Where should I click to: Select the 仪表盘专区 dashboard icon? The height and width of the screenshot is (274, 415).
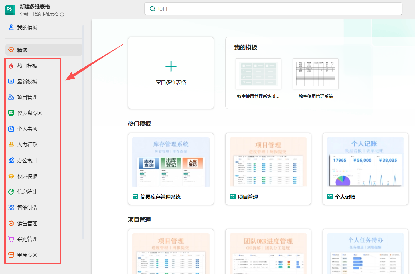[11, 113]
